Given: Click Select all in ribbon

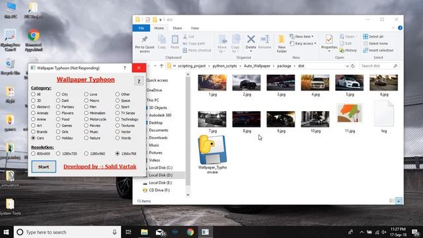Looking at the screenshot, I should click(x=373, y=36).
